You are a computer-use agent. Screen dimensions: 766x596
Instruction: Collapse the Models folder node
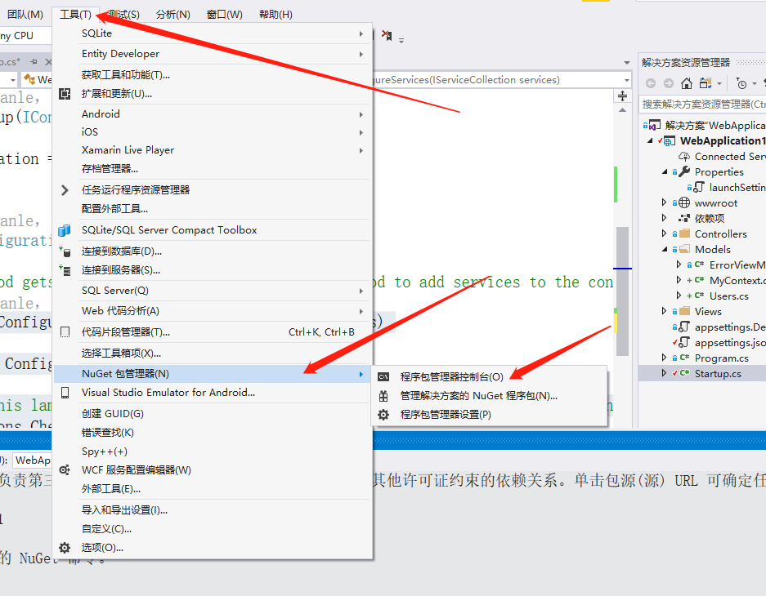(665, 249)
